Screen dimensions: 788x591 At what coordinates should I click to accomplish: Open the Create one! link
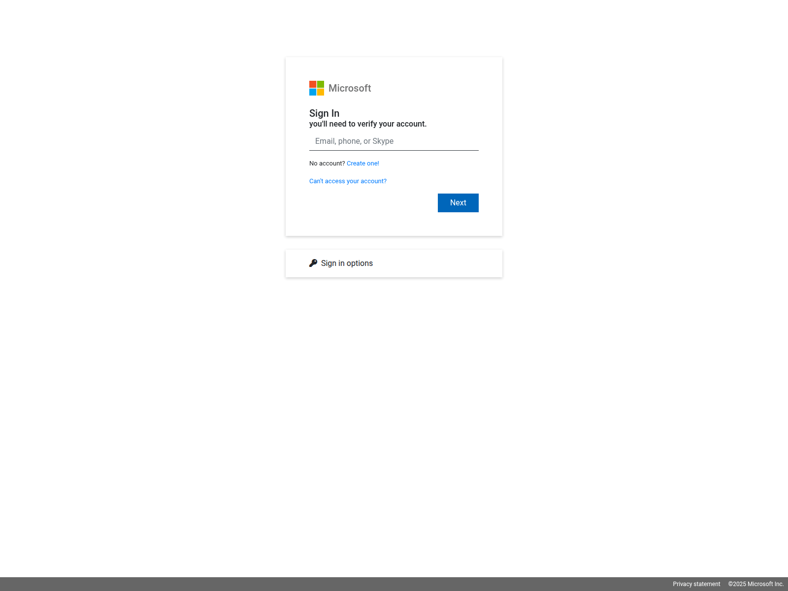point(363,164)
